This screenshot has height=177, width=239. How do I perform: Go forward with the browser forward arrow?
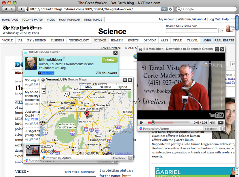(12, 9)
